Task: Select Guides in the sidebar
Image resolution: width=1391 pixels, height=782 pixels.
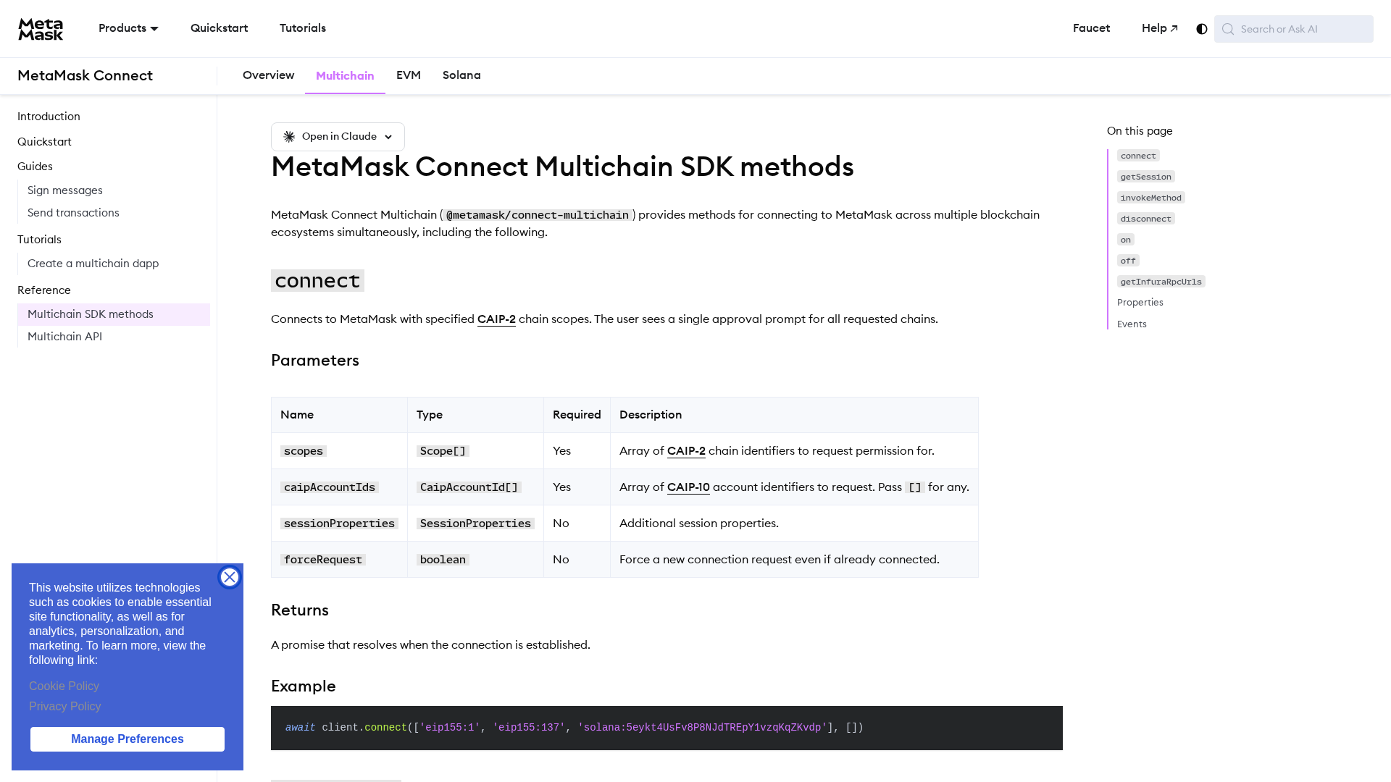Action: [35, 167]
